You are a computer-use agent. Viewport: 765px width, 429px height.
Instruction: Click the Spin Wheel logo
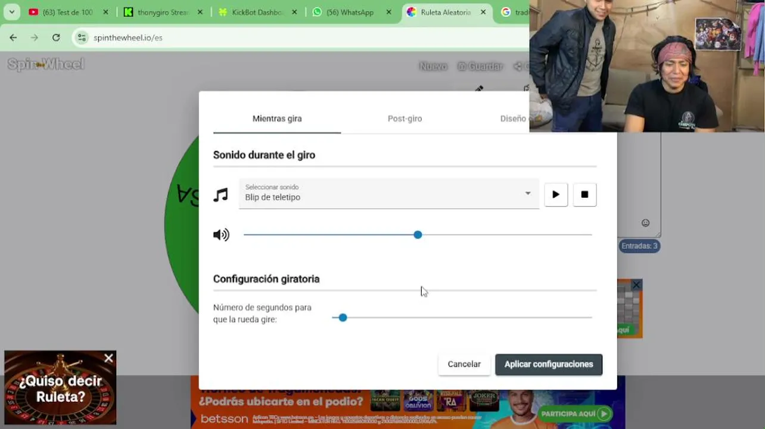pos(46,64)
